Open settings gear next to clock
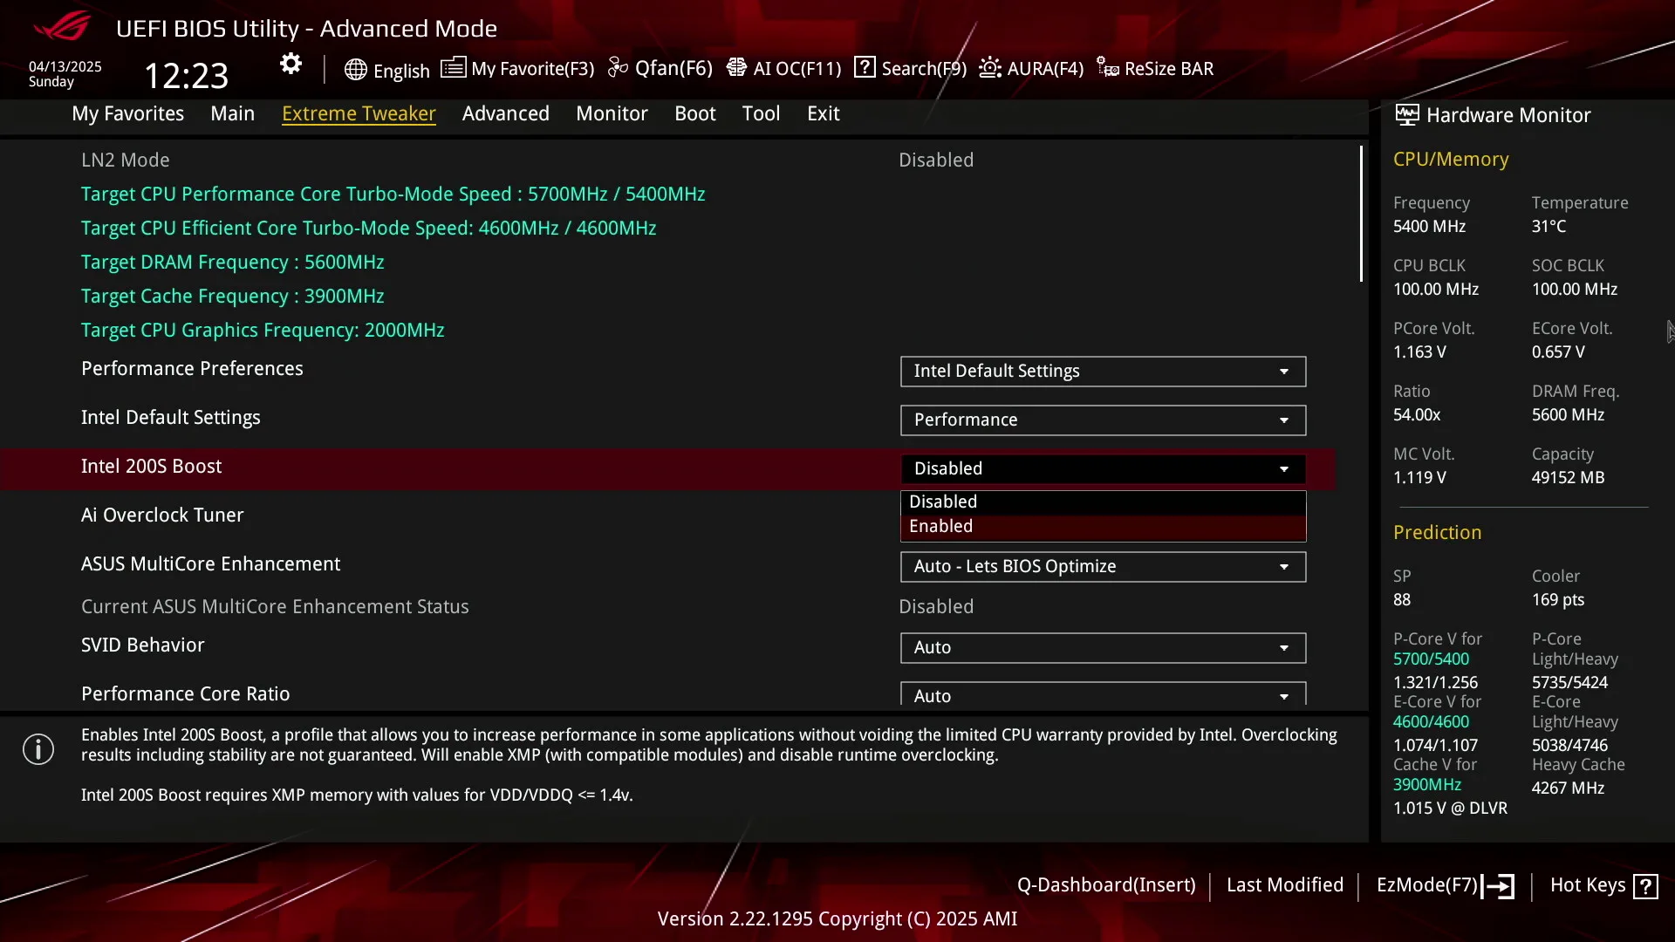The height and width of the screenshot is (942, 1675). 291,64
